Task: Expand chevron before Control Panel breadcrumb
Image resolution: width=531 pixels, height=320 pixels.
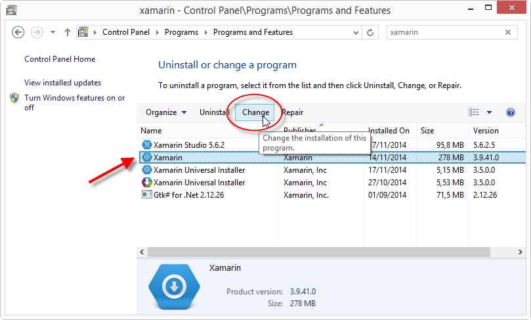Action: coord(95,32)
